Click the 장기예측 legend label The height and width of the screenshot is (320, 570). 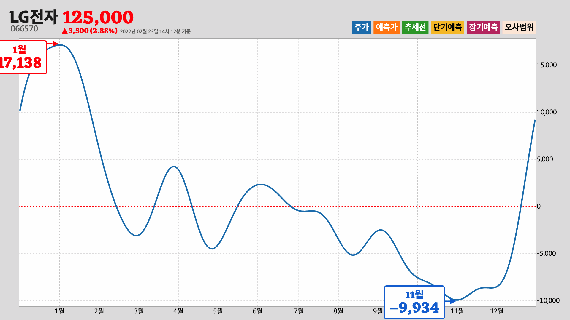click(483, 27)
